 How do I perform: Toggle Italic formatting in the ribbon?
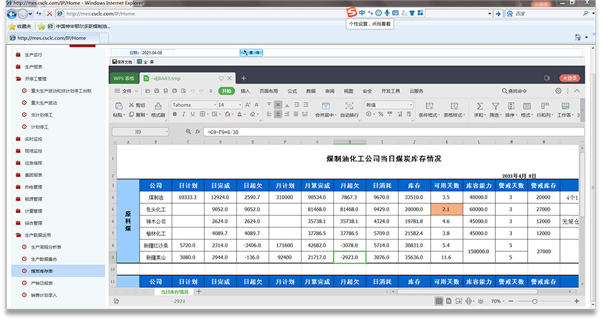pyautogui.click(x=184, y=114)
